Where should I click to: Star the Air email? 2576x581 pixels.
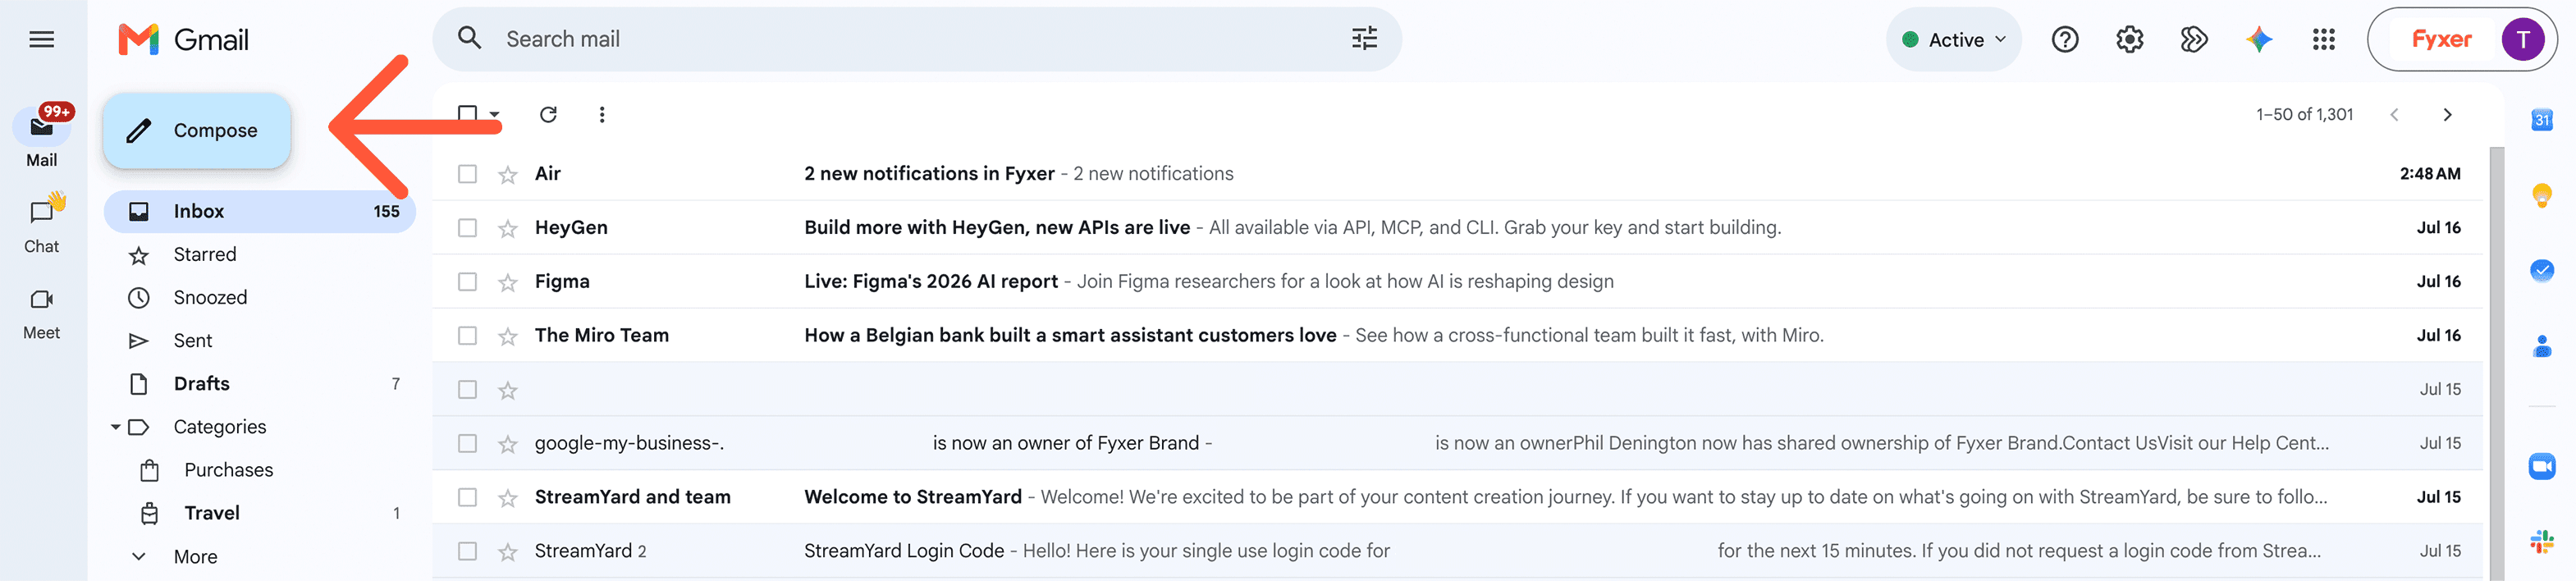click(508, 174)
